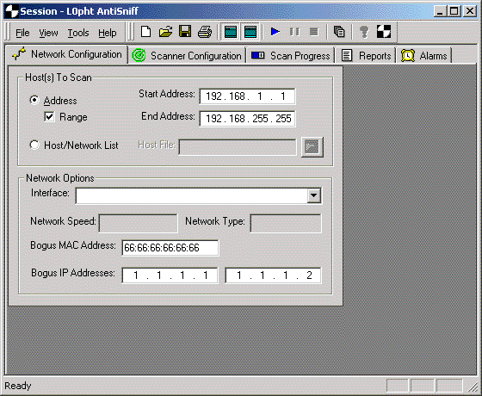Open the Tools menu
The width and height of the screenshot is (482, 396).
pyautogui.click(x=78, y=33)
